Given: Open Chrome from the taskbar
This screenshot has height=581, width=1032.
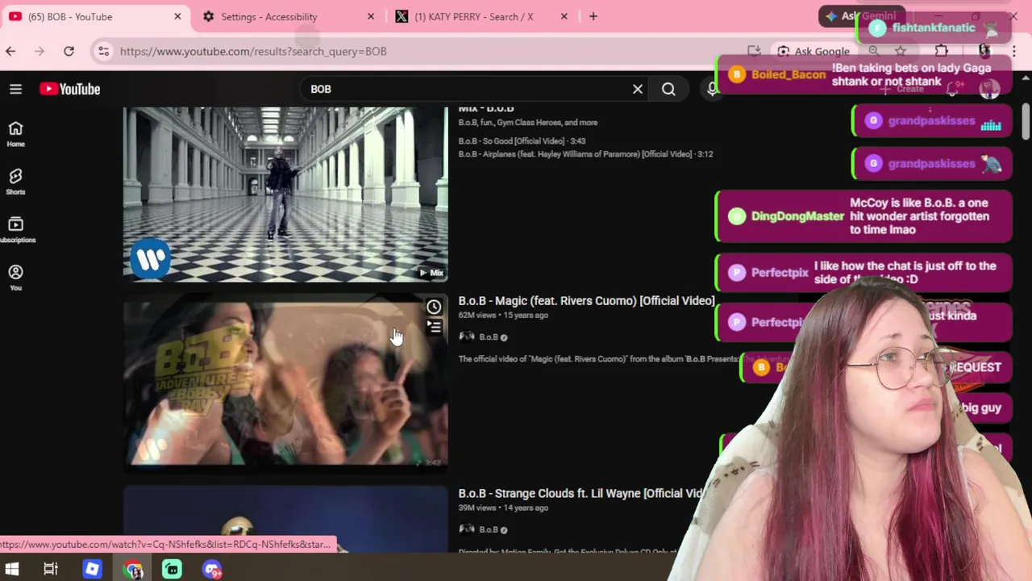Looking at the screenshot, I should click(x=133, y=570).
